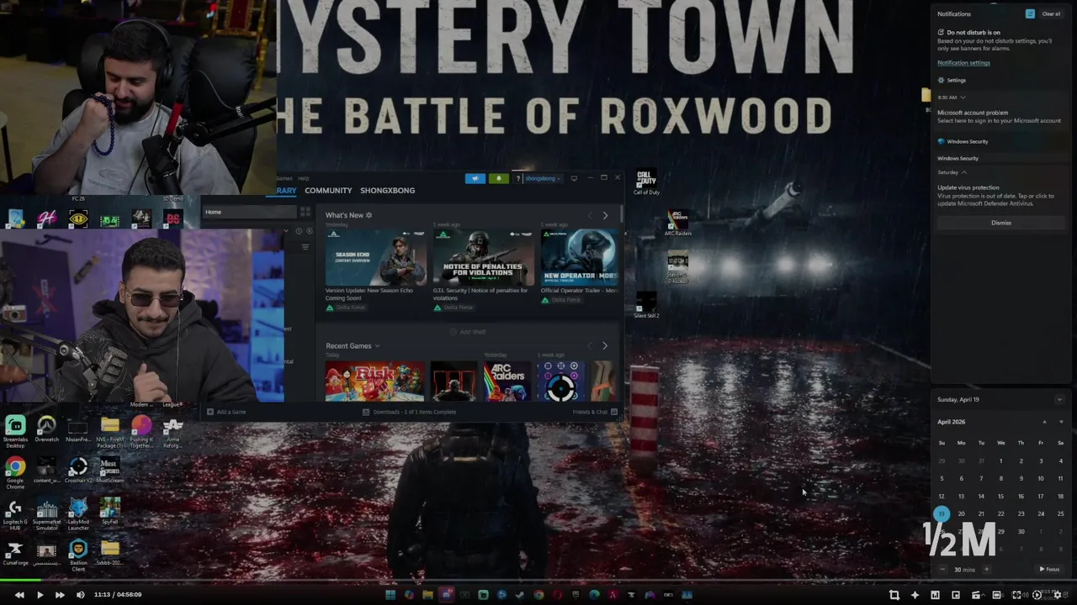Select the content_w... desktop file
Viewport: 1077px width, 605px height.
click(46, 471)
